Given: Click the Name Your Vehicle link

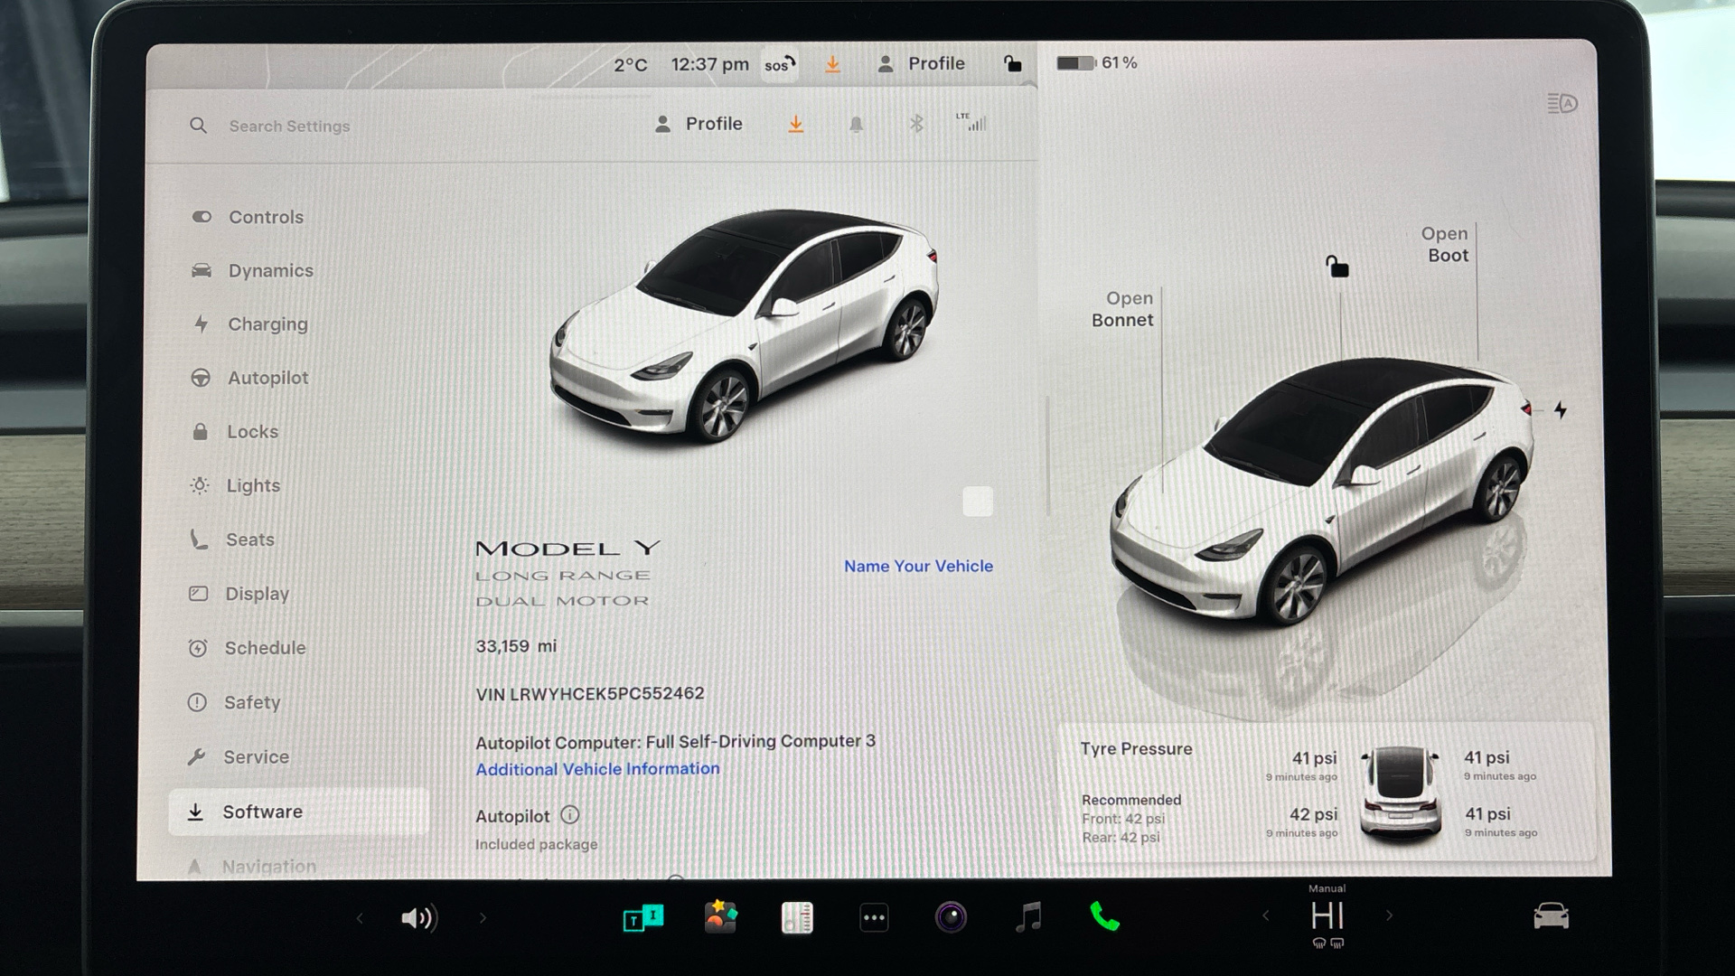Looking at the screenshot, I should (x=918, y=566).
